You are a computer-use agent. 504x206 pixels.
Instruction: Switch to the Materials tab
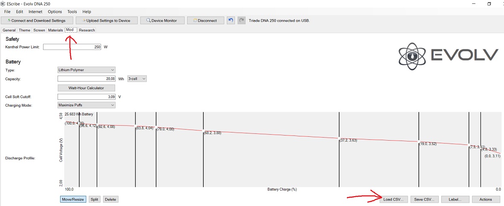[55, 30]
